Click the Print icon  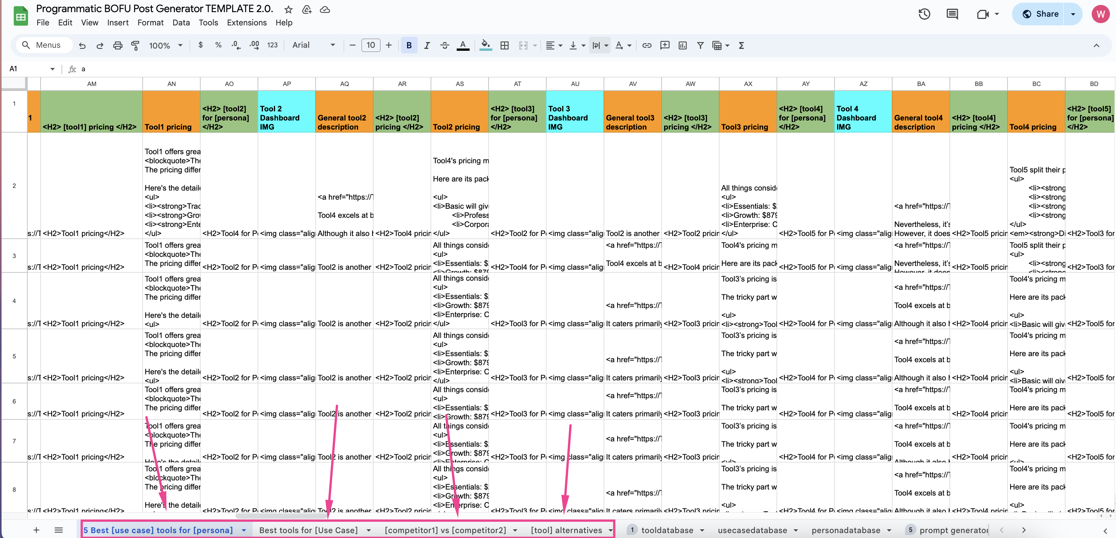118,45
